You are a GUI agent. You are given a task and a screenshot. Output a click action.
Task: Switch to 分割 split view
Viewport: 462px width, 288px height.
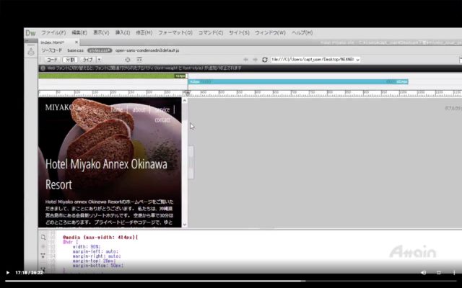[x=70, y=60]
